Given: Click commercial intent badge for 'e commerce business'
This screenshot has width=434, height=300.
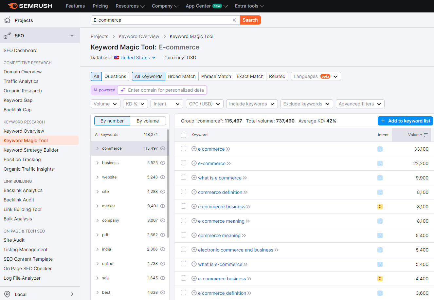Looking at the screenshot, I should pos(380,207).
